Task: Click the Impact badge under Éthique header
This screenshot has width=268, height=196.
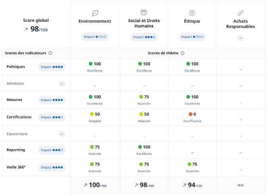Action: coord(192,37)
